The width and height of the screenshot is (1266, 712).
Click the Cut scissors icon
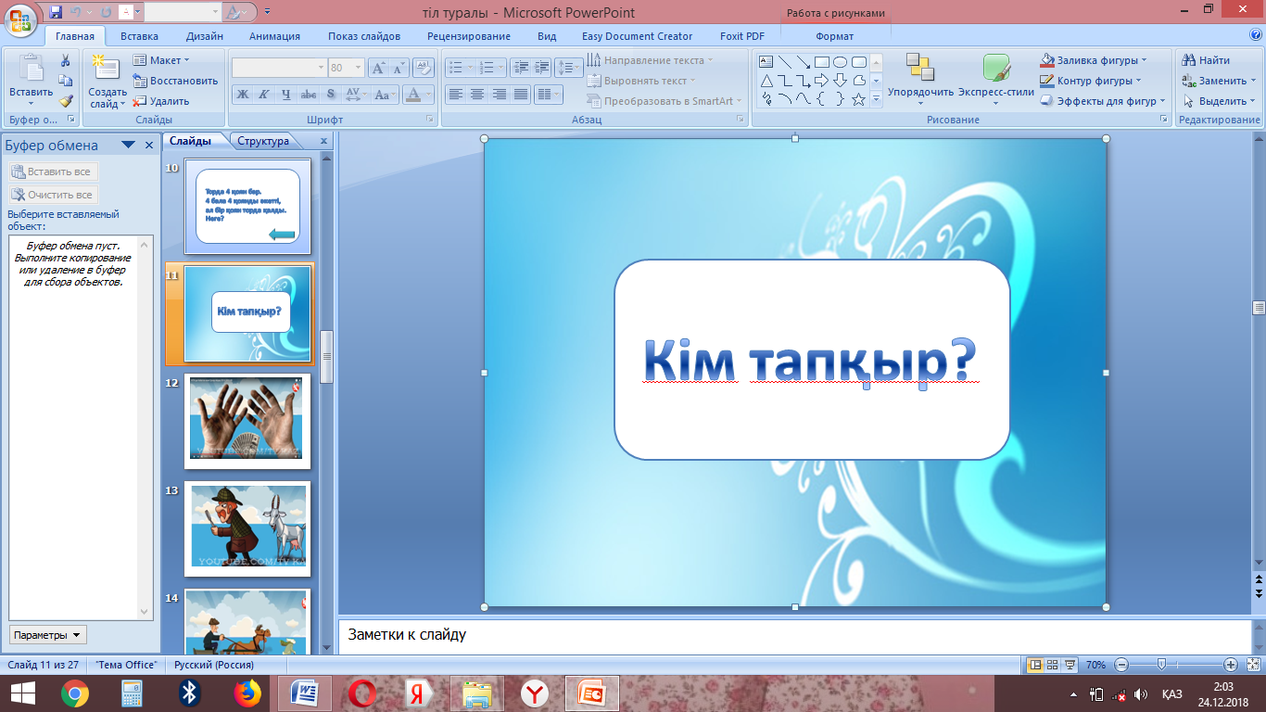tap(66, 60)
